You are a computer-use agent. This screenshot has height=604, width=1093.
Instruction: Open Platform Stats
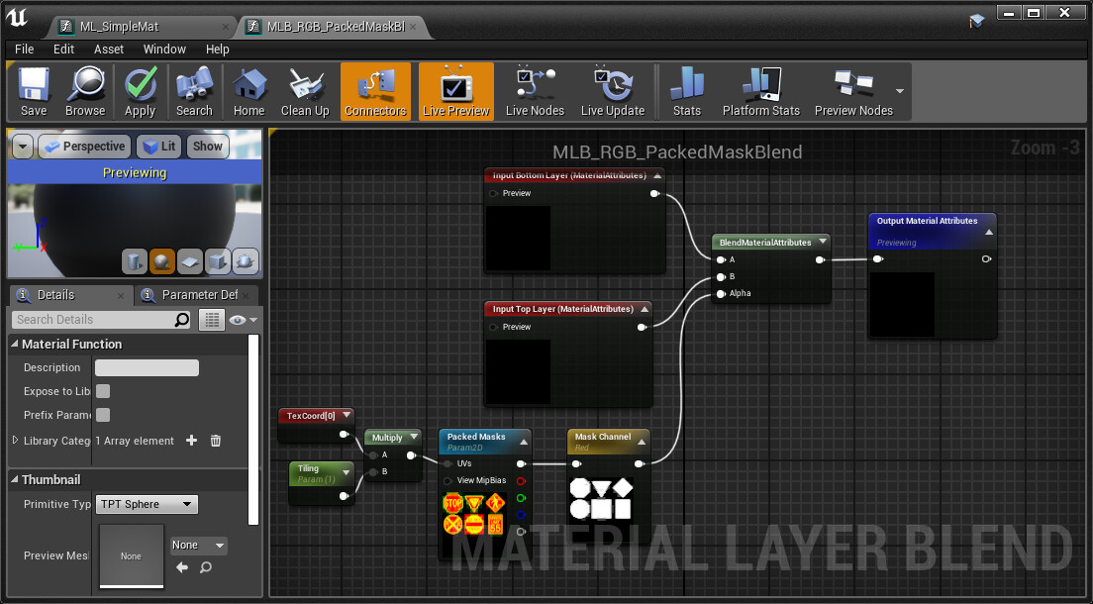pyautogui.click(x=759, y=91)
